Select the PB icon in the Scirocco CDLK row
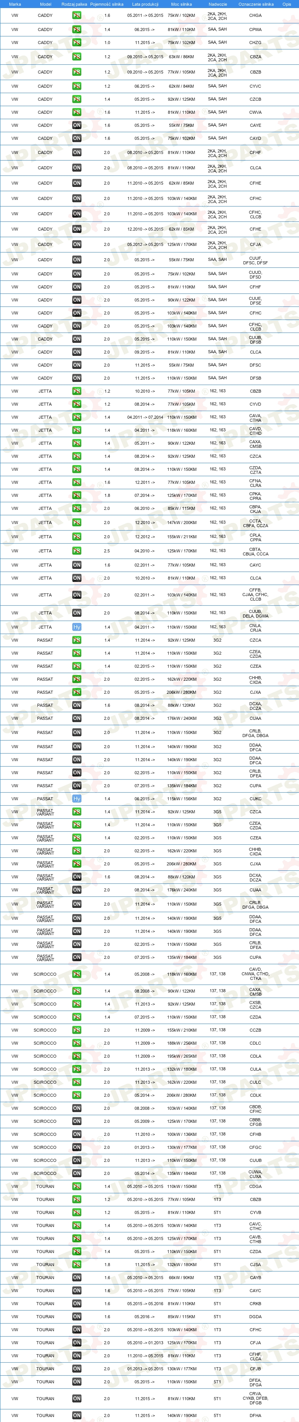 pos(76,1095)
